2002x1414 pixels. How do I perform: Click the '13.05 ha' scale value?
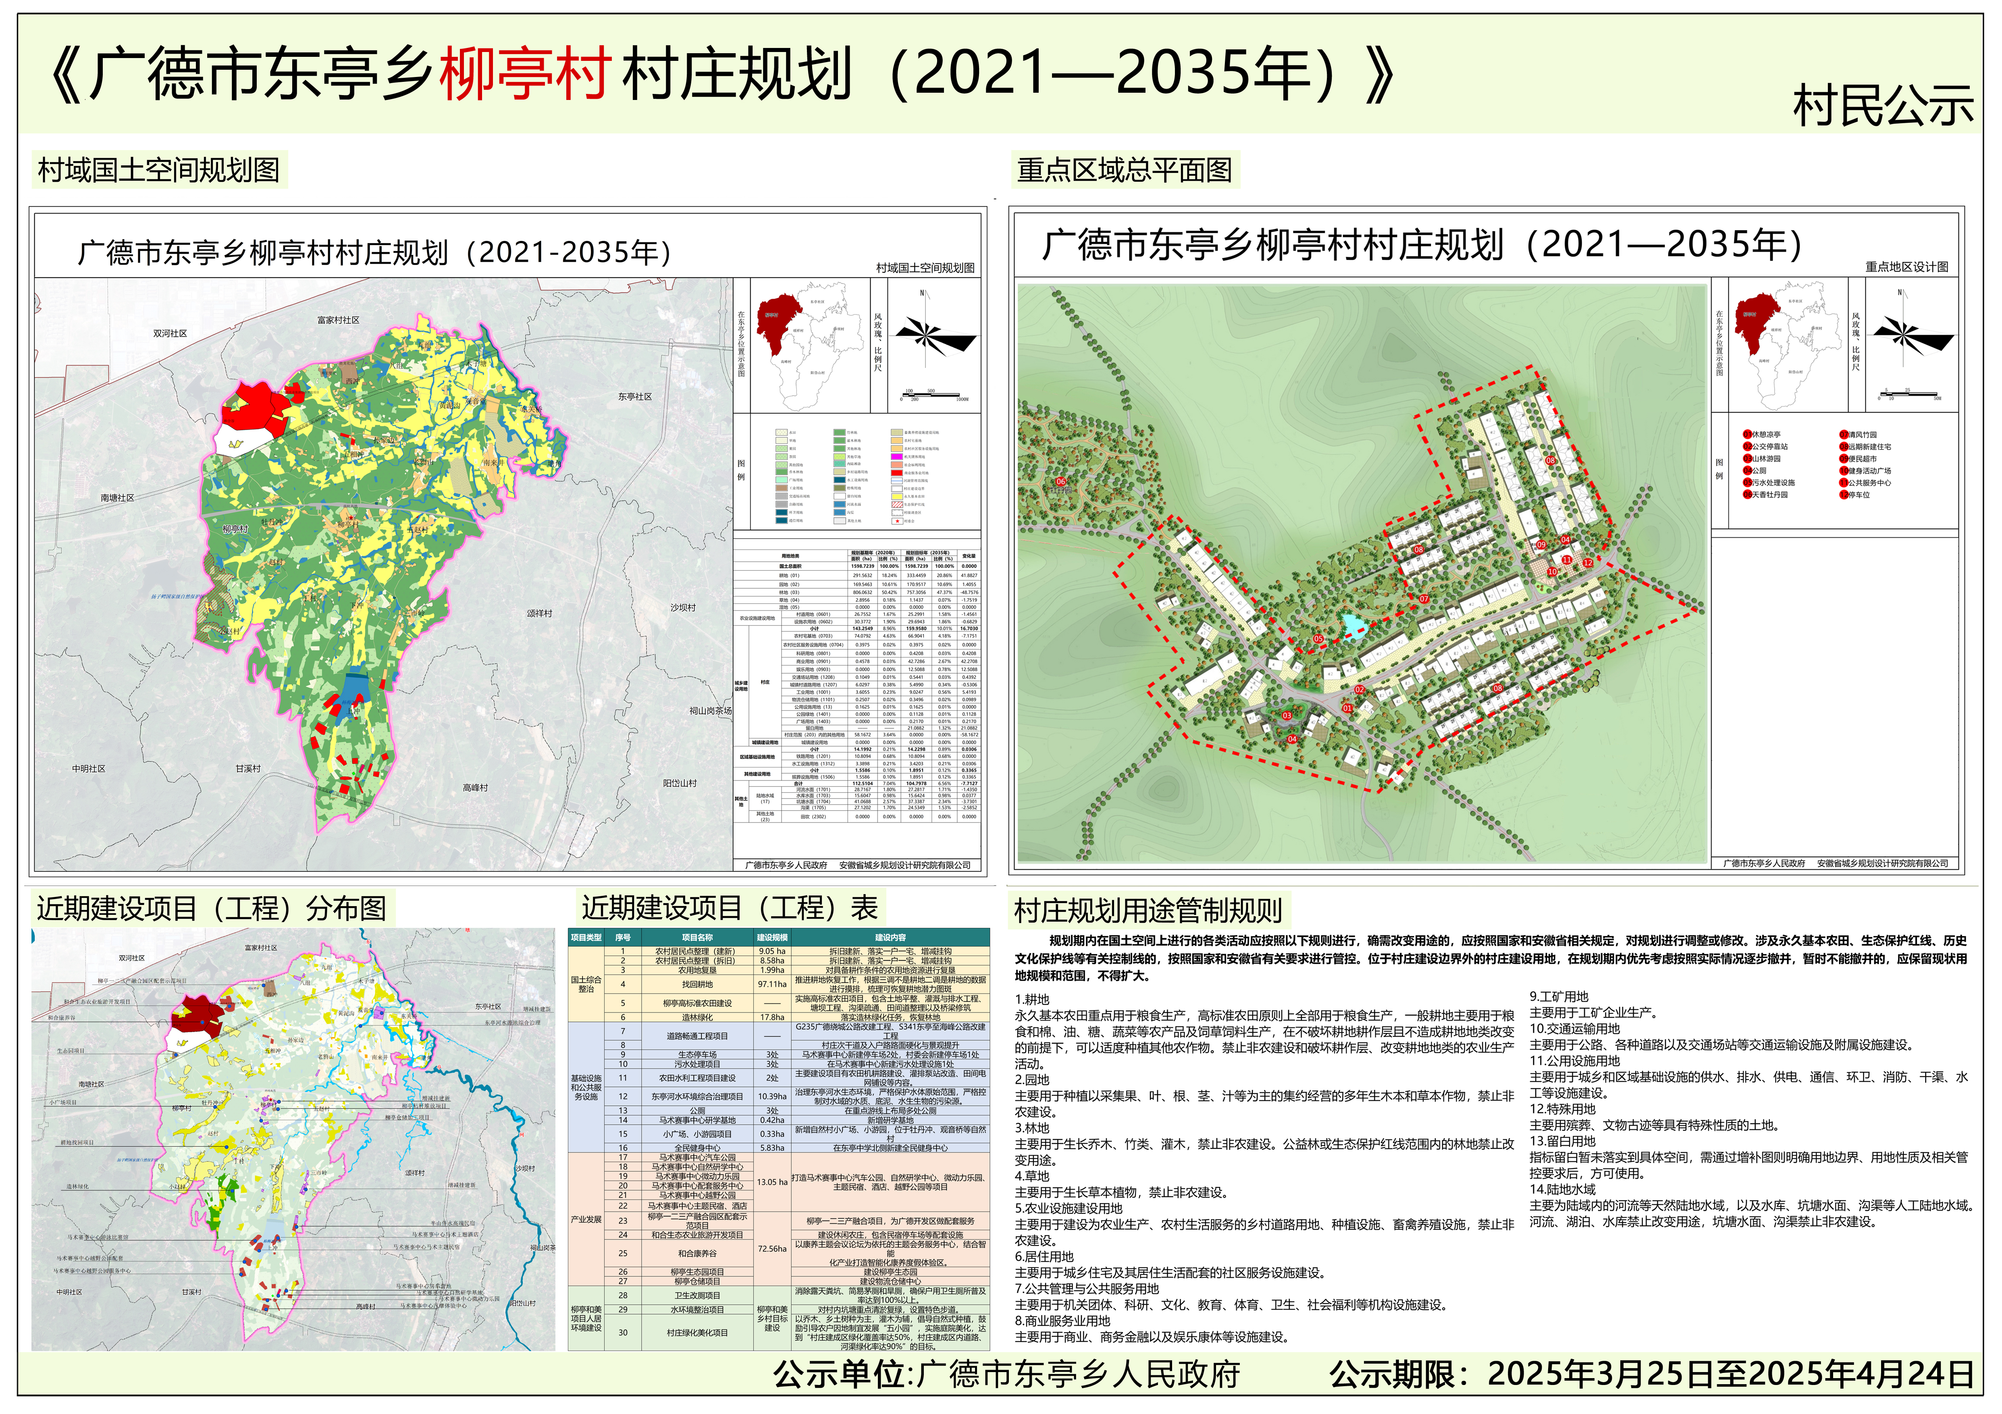coord(772,1182)
